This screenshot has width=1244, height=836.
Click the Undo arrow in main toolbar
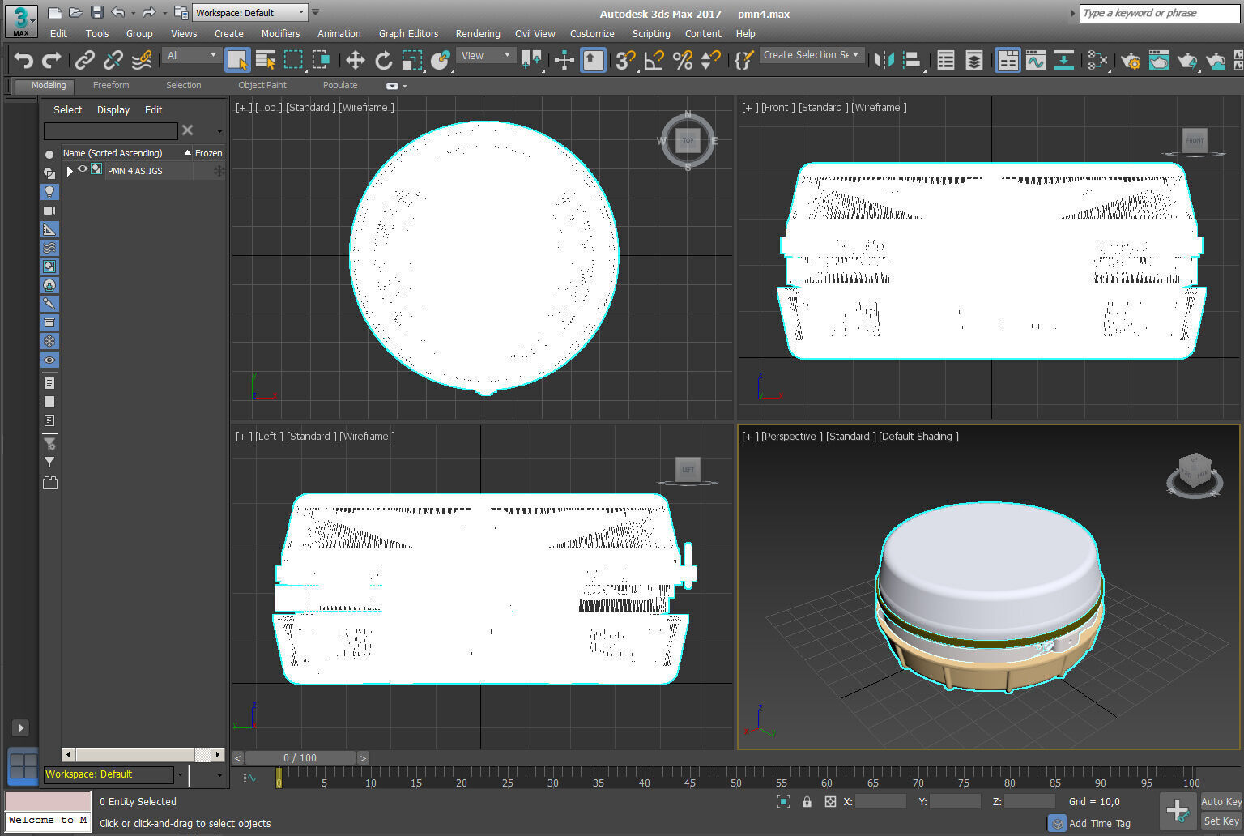[x=23, y=60]
